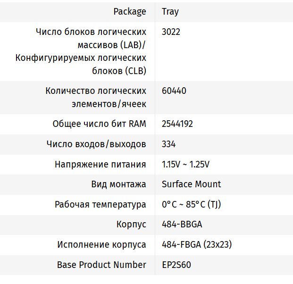Select the 334 inputs/outputs value
The width and height of the screenshot is (293, 284).
[169, 144]
